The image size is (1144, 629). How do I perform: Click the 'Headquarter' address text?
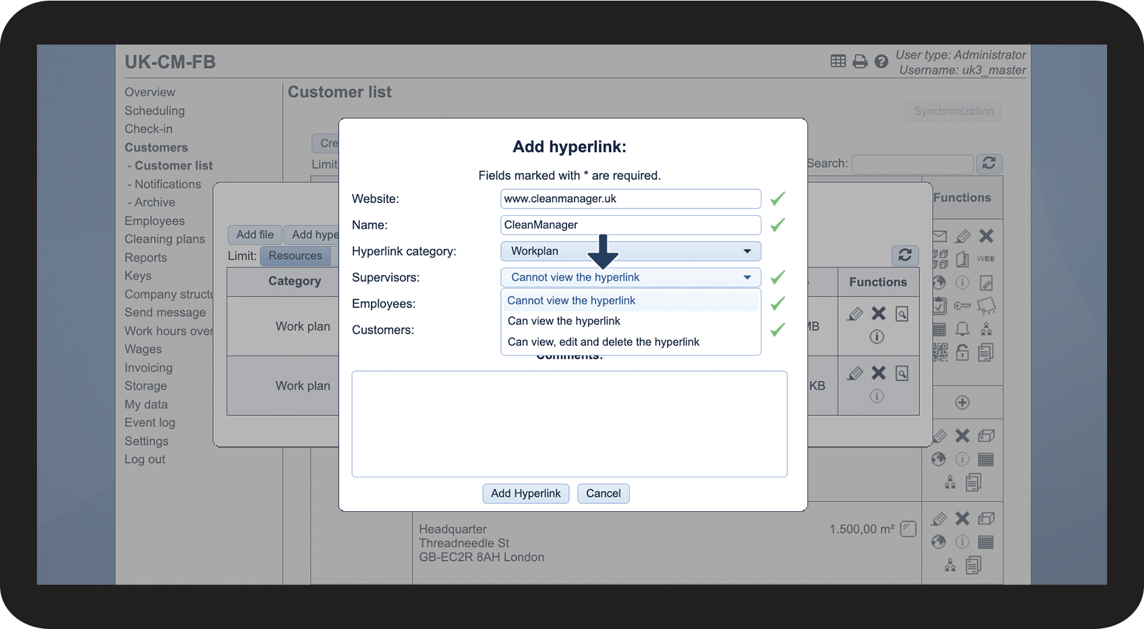(x=453, y=529)
